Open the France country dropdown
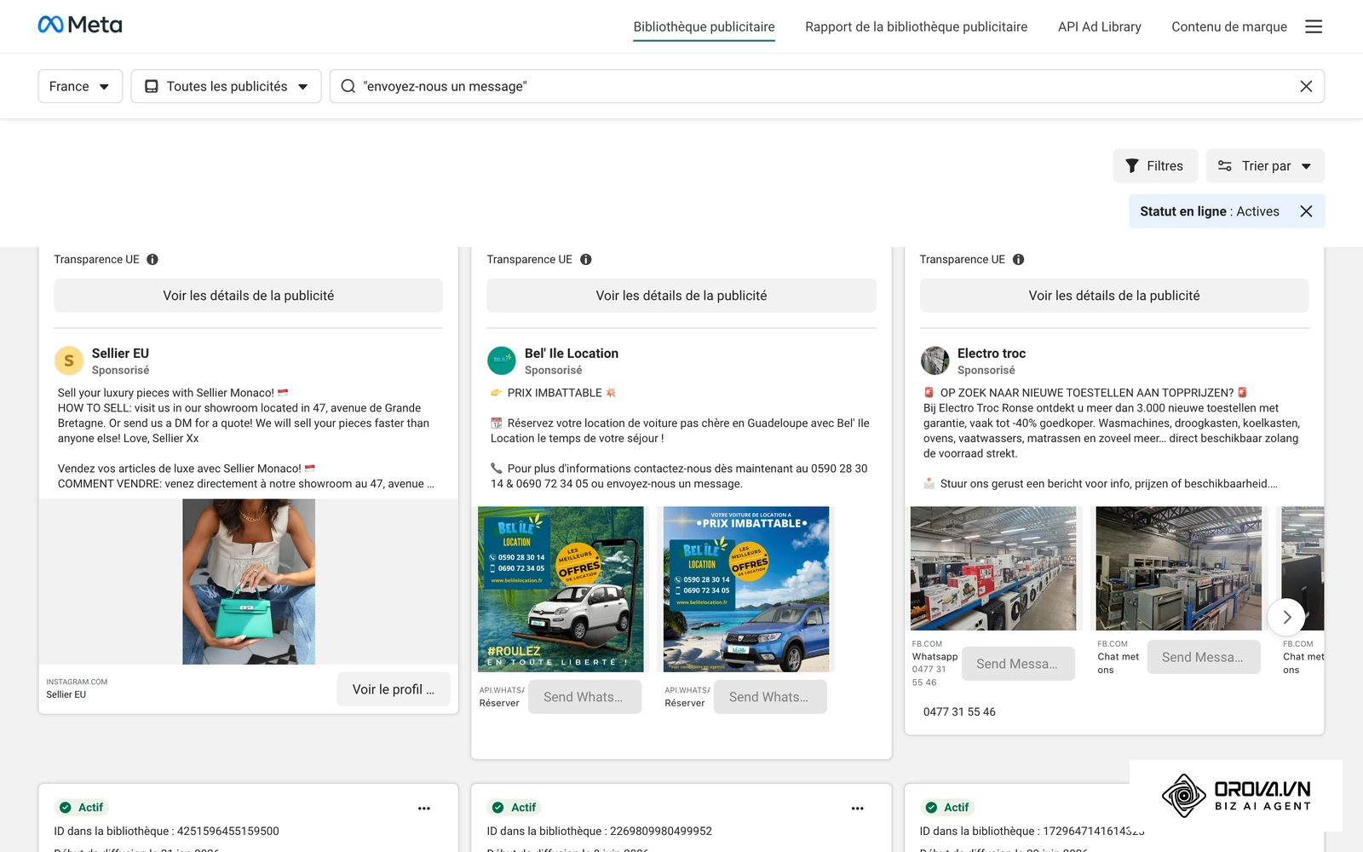 80,86
